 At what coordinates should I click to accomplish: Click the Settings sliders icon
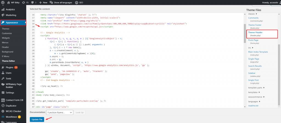click(3, 93)
